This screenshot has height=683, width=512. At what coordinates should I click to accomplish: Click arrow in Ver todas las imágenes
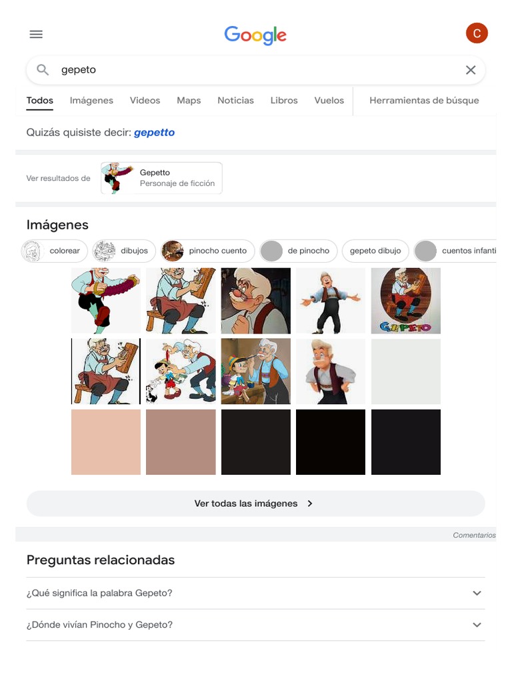pos(310,504)
